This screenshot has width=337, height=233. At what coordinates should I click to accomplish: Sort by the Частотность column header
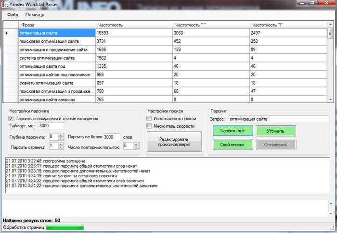pos(133,25)
